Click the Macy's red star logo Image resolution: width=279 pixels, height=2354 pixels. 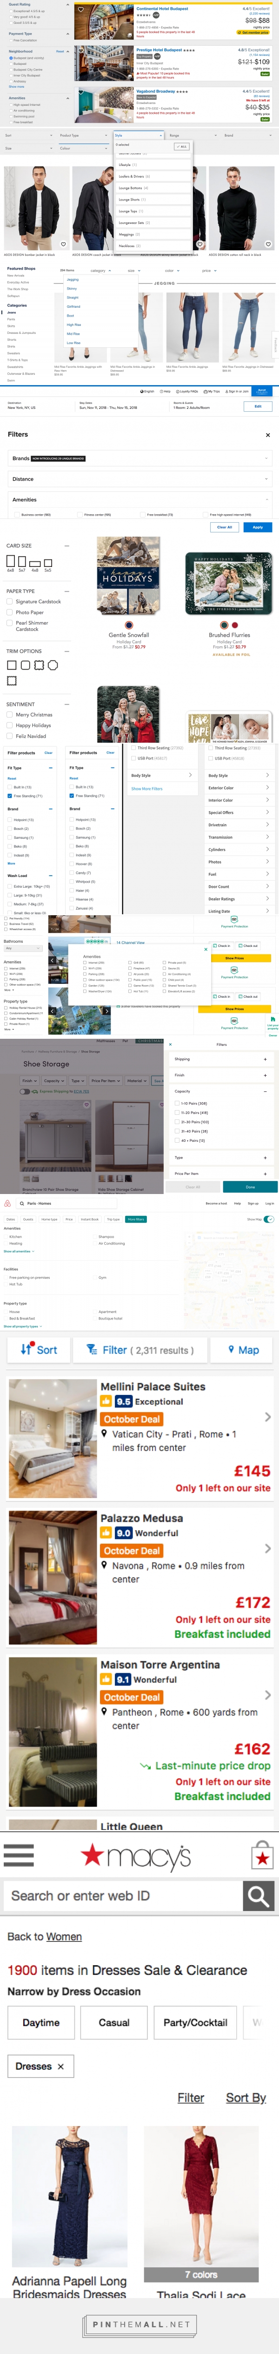(93, 1854)
